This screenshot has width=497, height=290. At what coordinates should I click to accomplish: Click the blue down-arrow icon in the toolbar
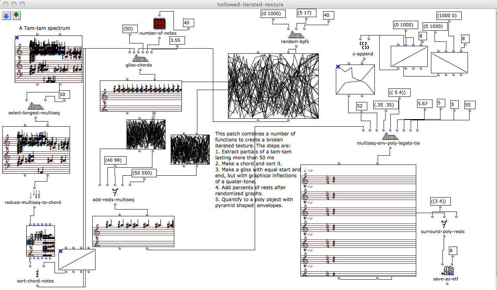tap(6, 16)
